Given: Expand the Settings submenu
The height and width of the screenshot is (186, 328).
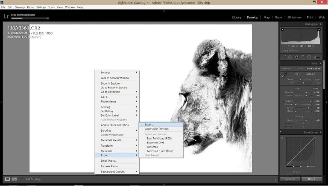Looking at the screenshot, I should pos(117,72).
